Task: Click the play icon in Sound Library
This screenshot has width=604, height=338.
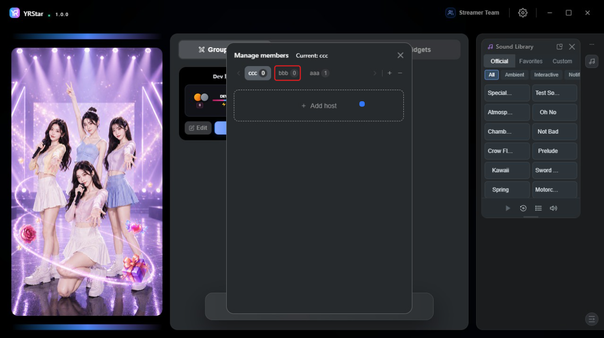Action: [x=508, y=208]
